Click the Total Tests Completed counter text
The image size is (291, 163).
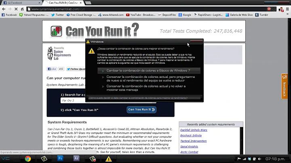tap(201, 31)
